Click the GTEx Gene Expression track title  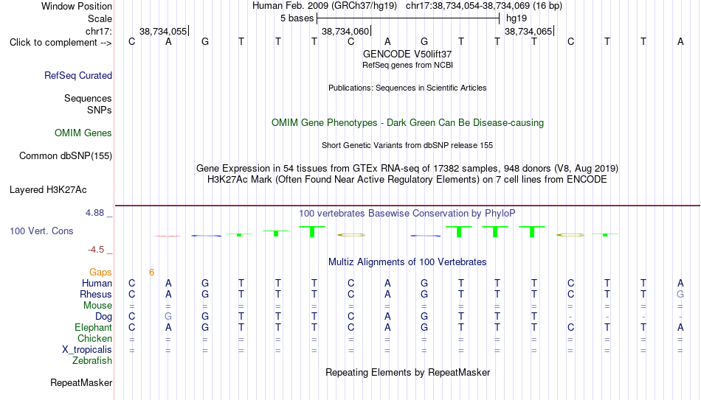pos(407,168)
